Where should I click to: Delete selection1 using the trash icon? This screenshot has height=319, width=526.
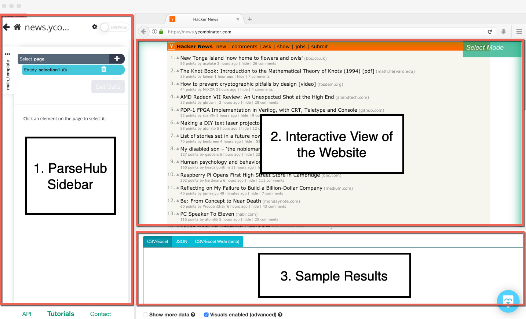(x=104, y=69)
